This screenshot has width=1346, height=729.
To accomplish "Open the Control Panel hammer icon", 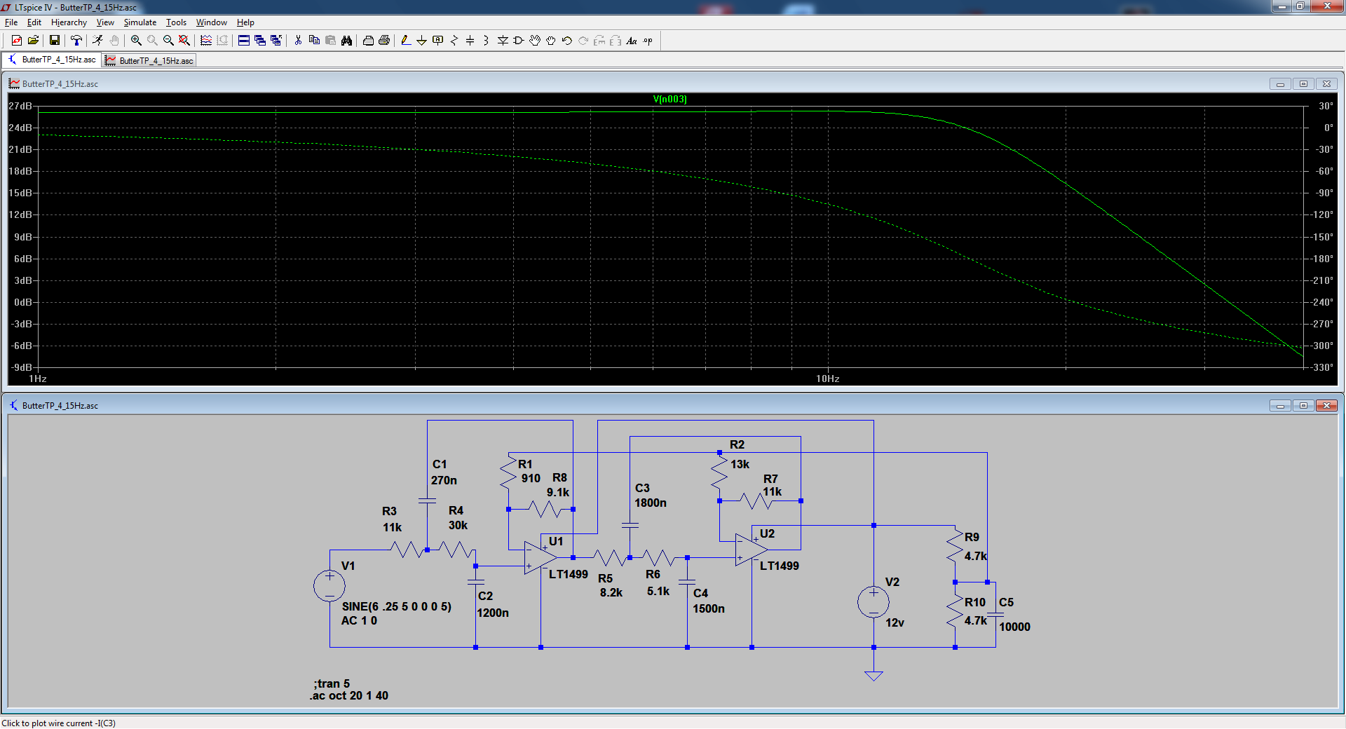I will (76, 41).
